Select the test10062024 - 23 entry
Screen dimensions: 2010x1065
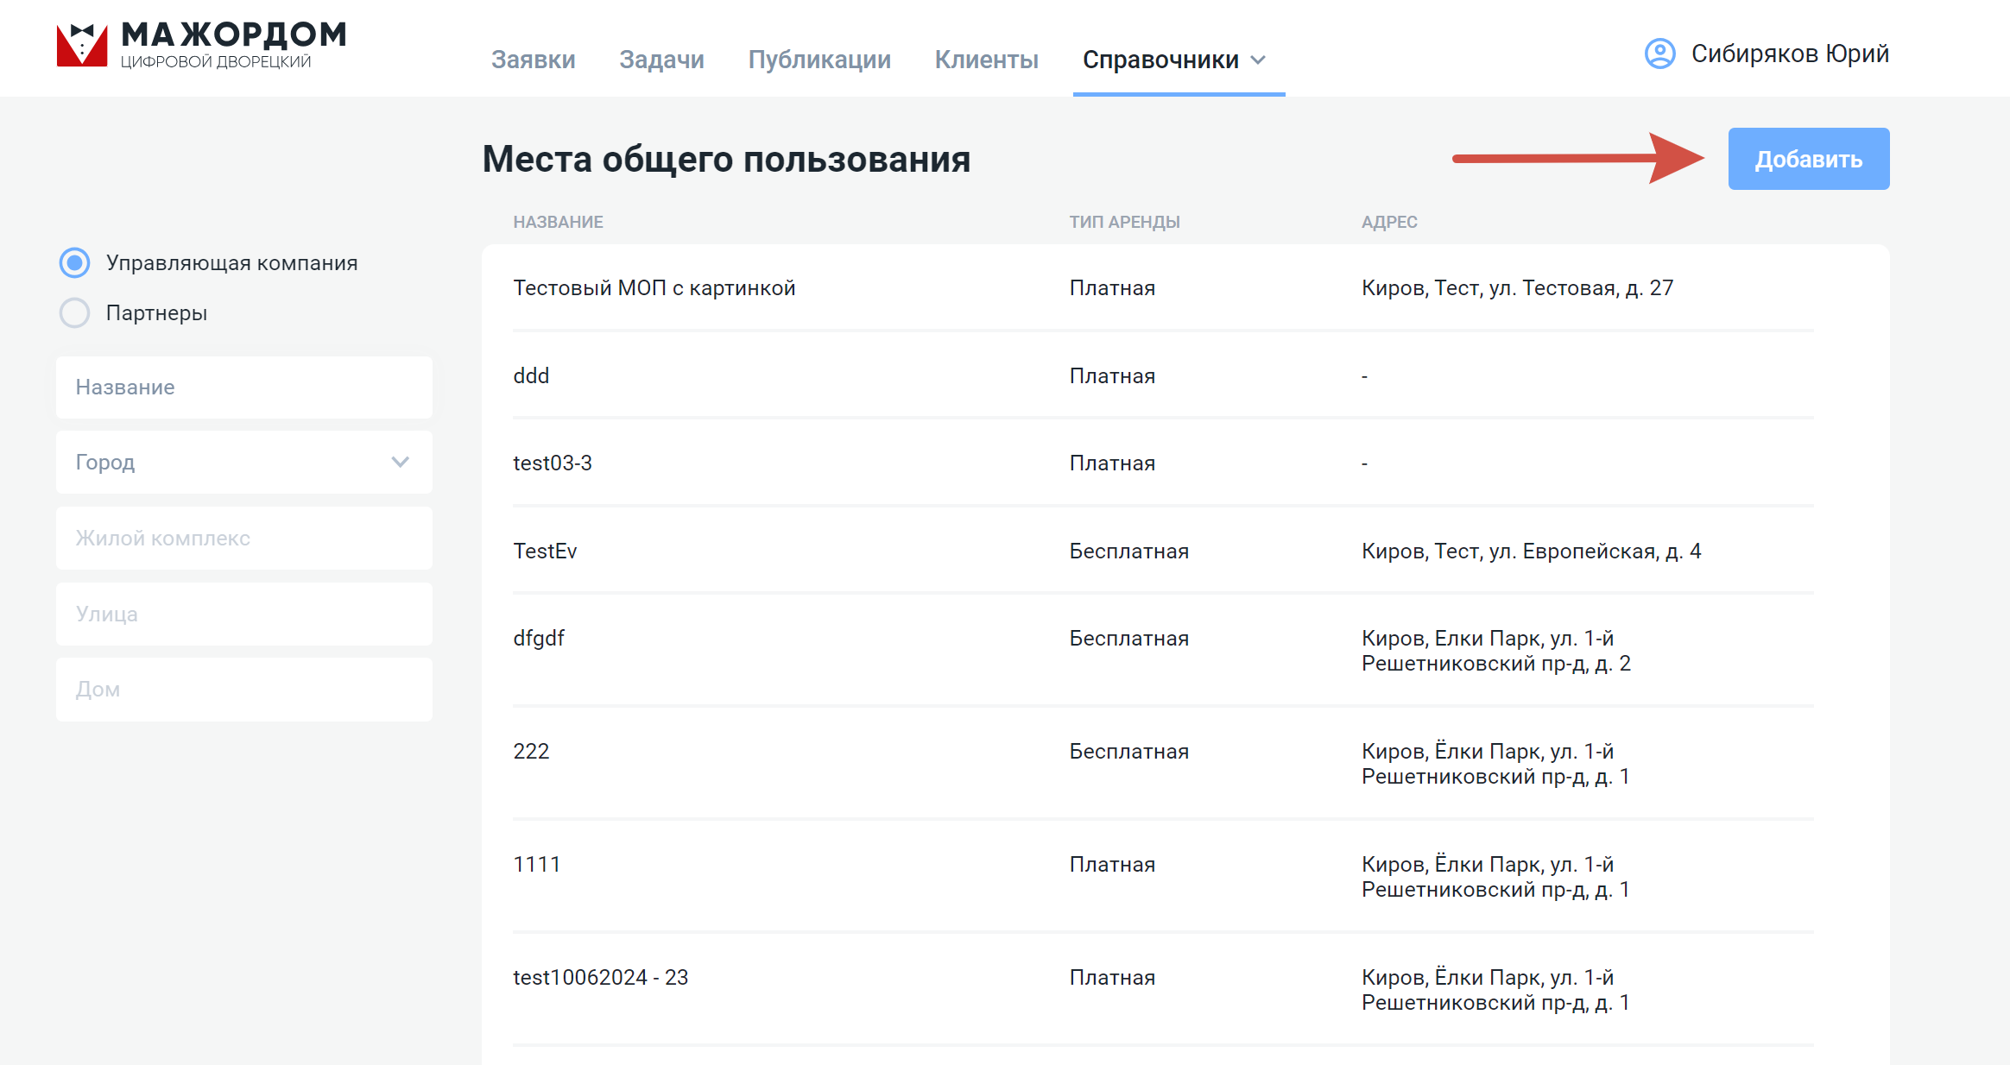tap(600, 978)
